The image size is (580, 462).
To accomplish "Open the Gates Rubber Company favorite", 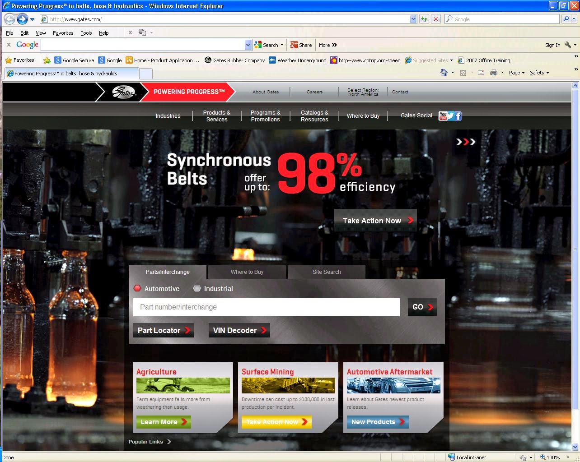I will coord(234,60).
